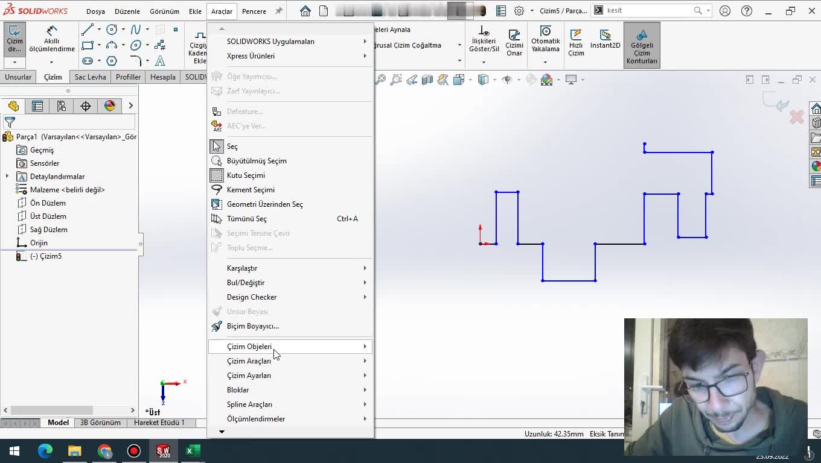Activate Kutu Seçimi box selection
The image size is (821, 463).
click(290, 175)
